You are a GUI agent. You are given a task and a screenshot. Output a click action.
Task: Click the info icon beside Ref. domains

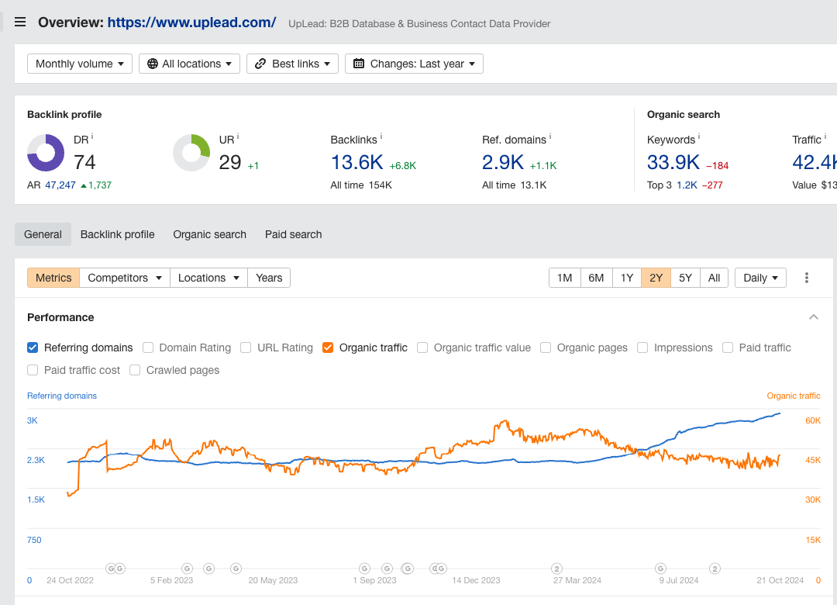point(550,137)
